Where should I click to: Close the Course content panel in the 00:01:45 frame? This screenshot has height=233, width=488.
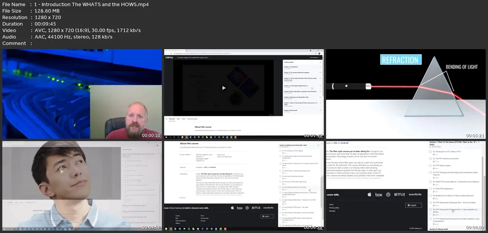pyautogui.click(x=320, y=62)
